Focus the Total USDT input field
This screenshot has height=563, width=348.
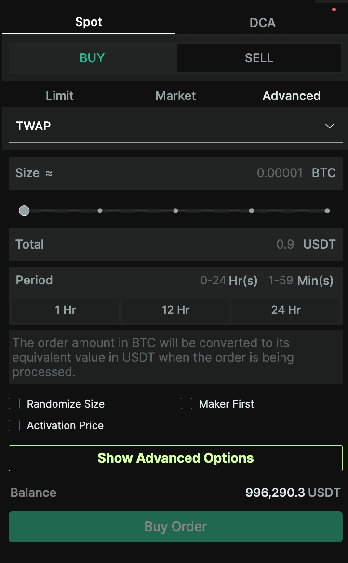click(x=175, y=244)
